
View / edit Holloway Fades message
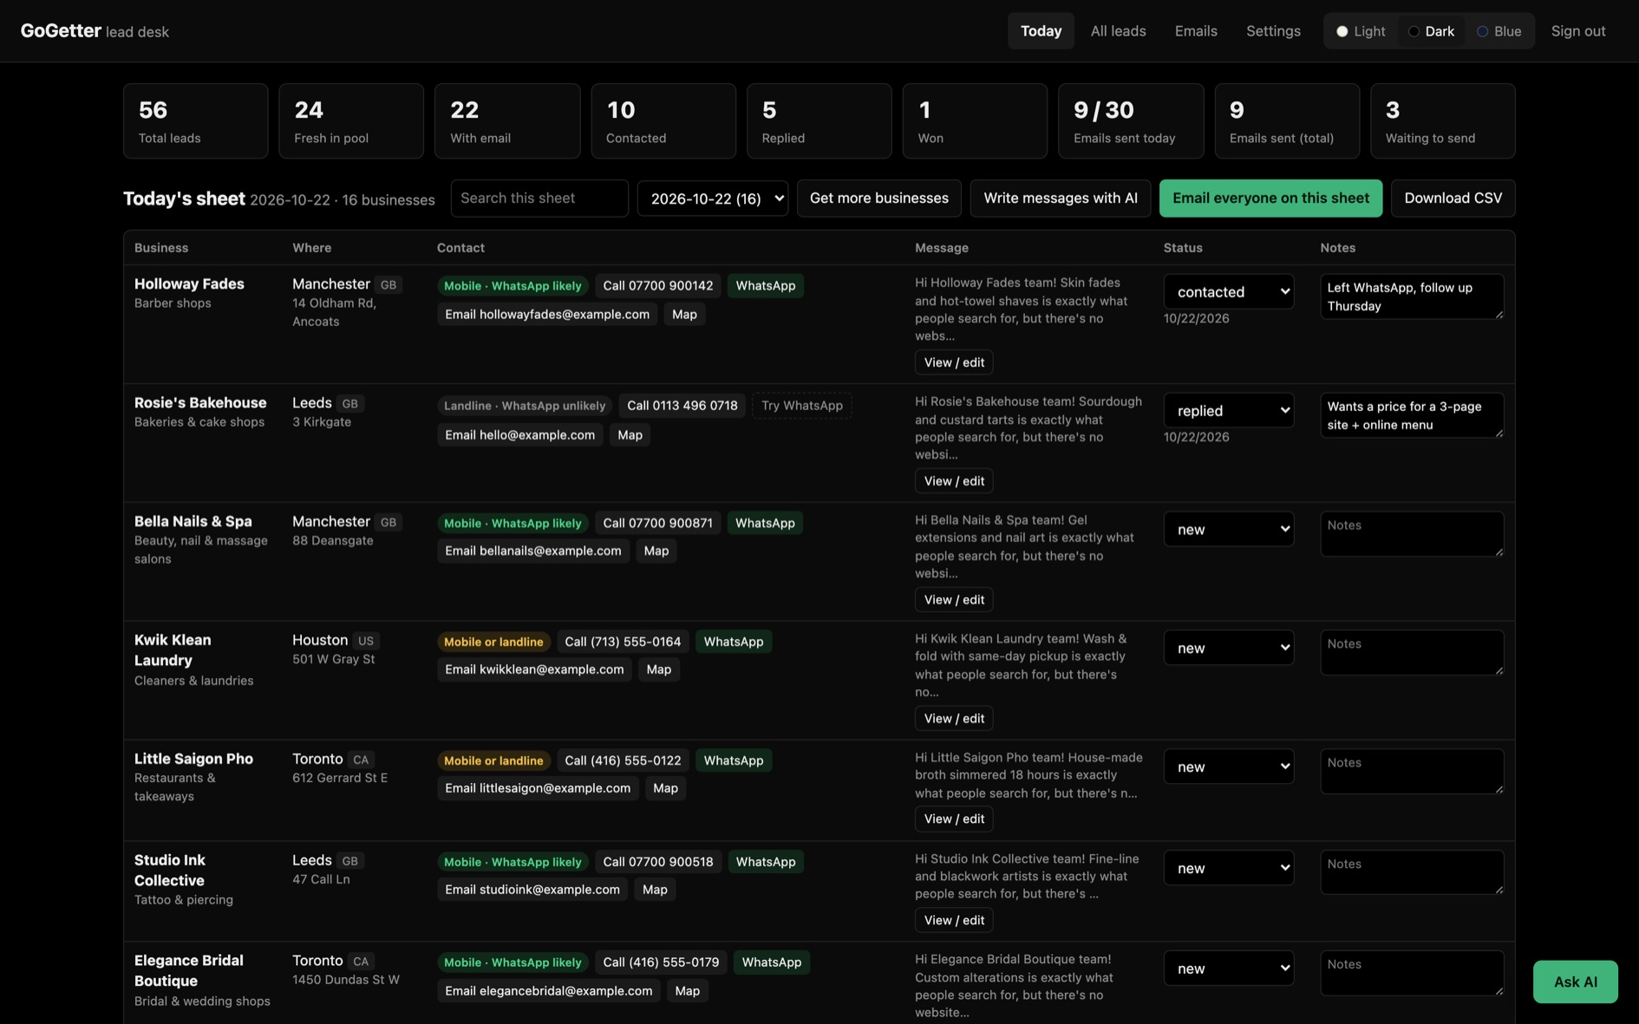pos(954,362)
